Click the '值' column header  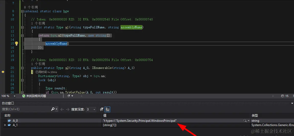pos(105,116)
